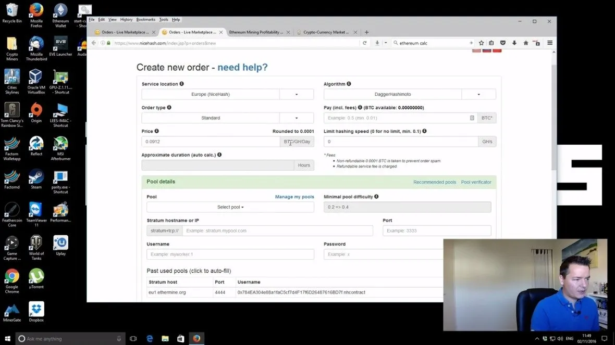This screenshot has height=345, width=615.
Task: Open Oracle VM VirtualBox icon
Action: point(36,82)
